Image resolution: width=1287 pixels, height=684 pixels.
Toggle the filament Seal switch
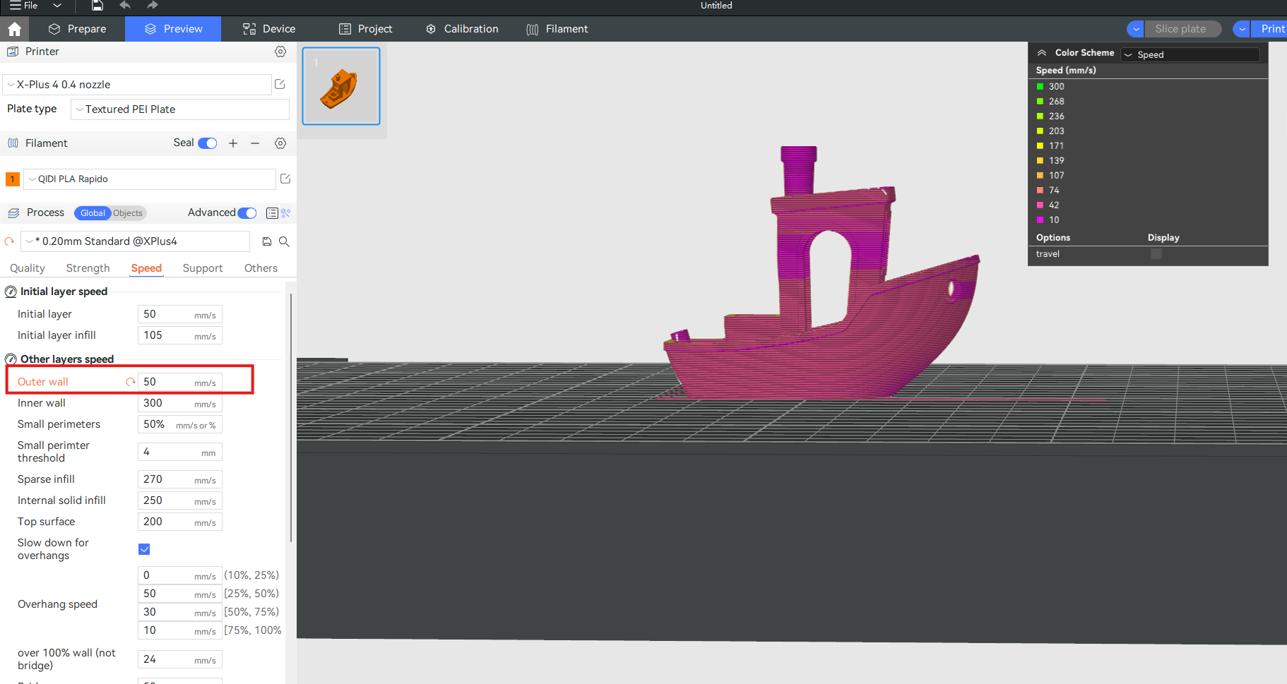[x=207, y=143]
